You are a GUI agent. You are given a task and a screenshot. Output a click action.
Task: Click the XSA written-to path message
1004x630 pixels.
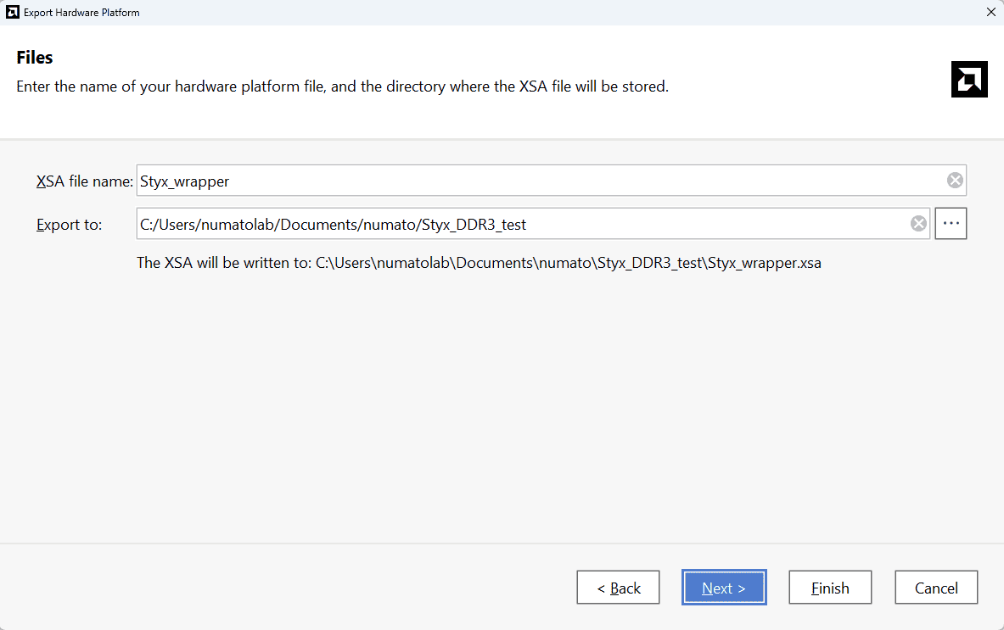[479, 263]
